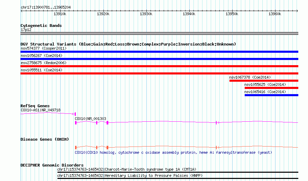Click the black HNPP region bar

(x=178, y=179)
